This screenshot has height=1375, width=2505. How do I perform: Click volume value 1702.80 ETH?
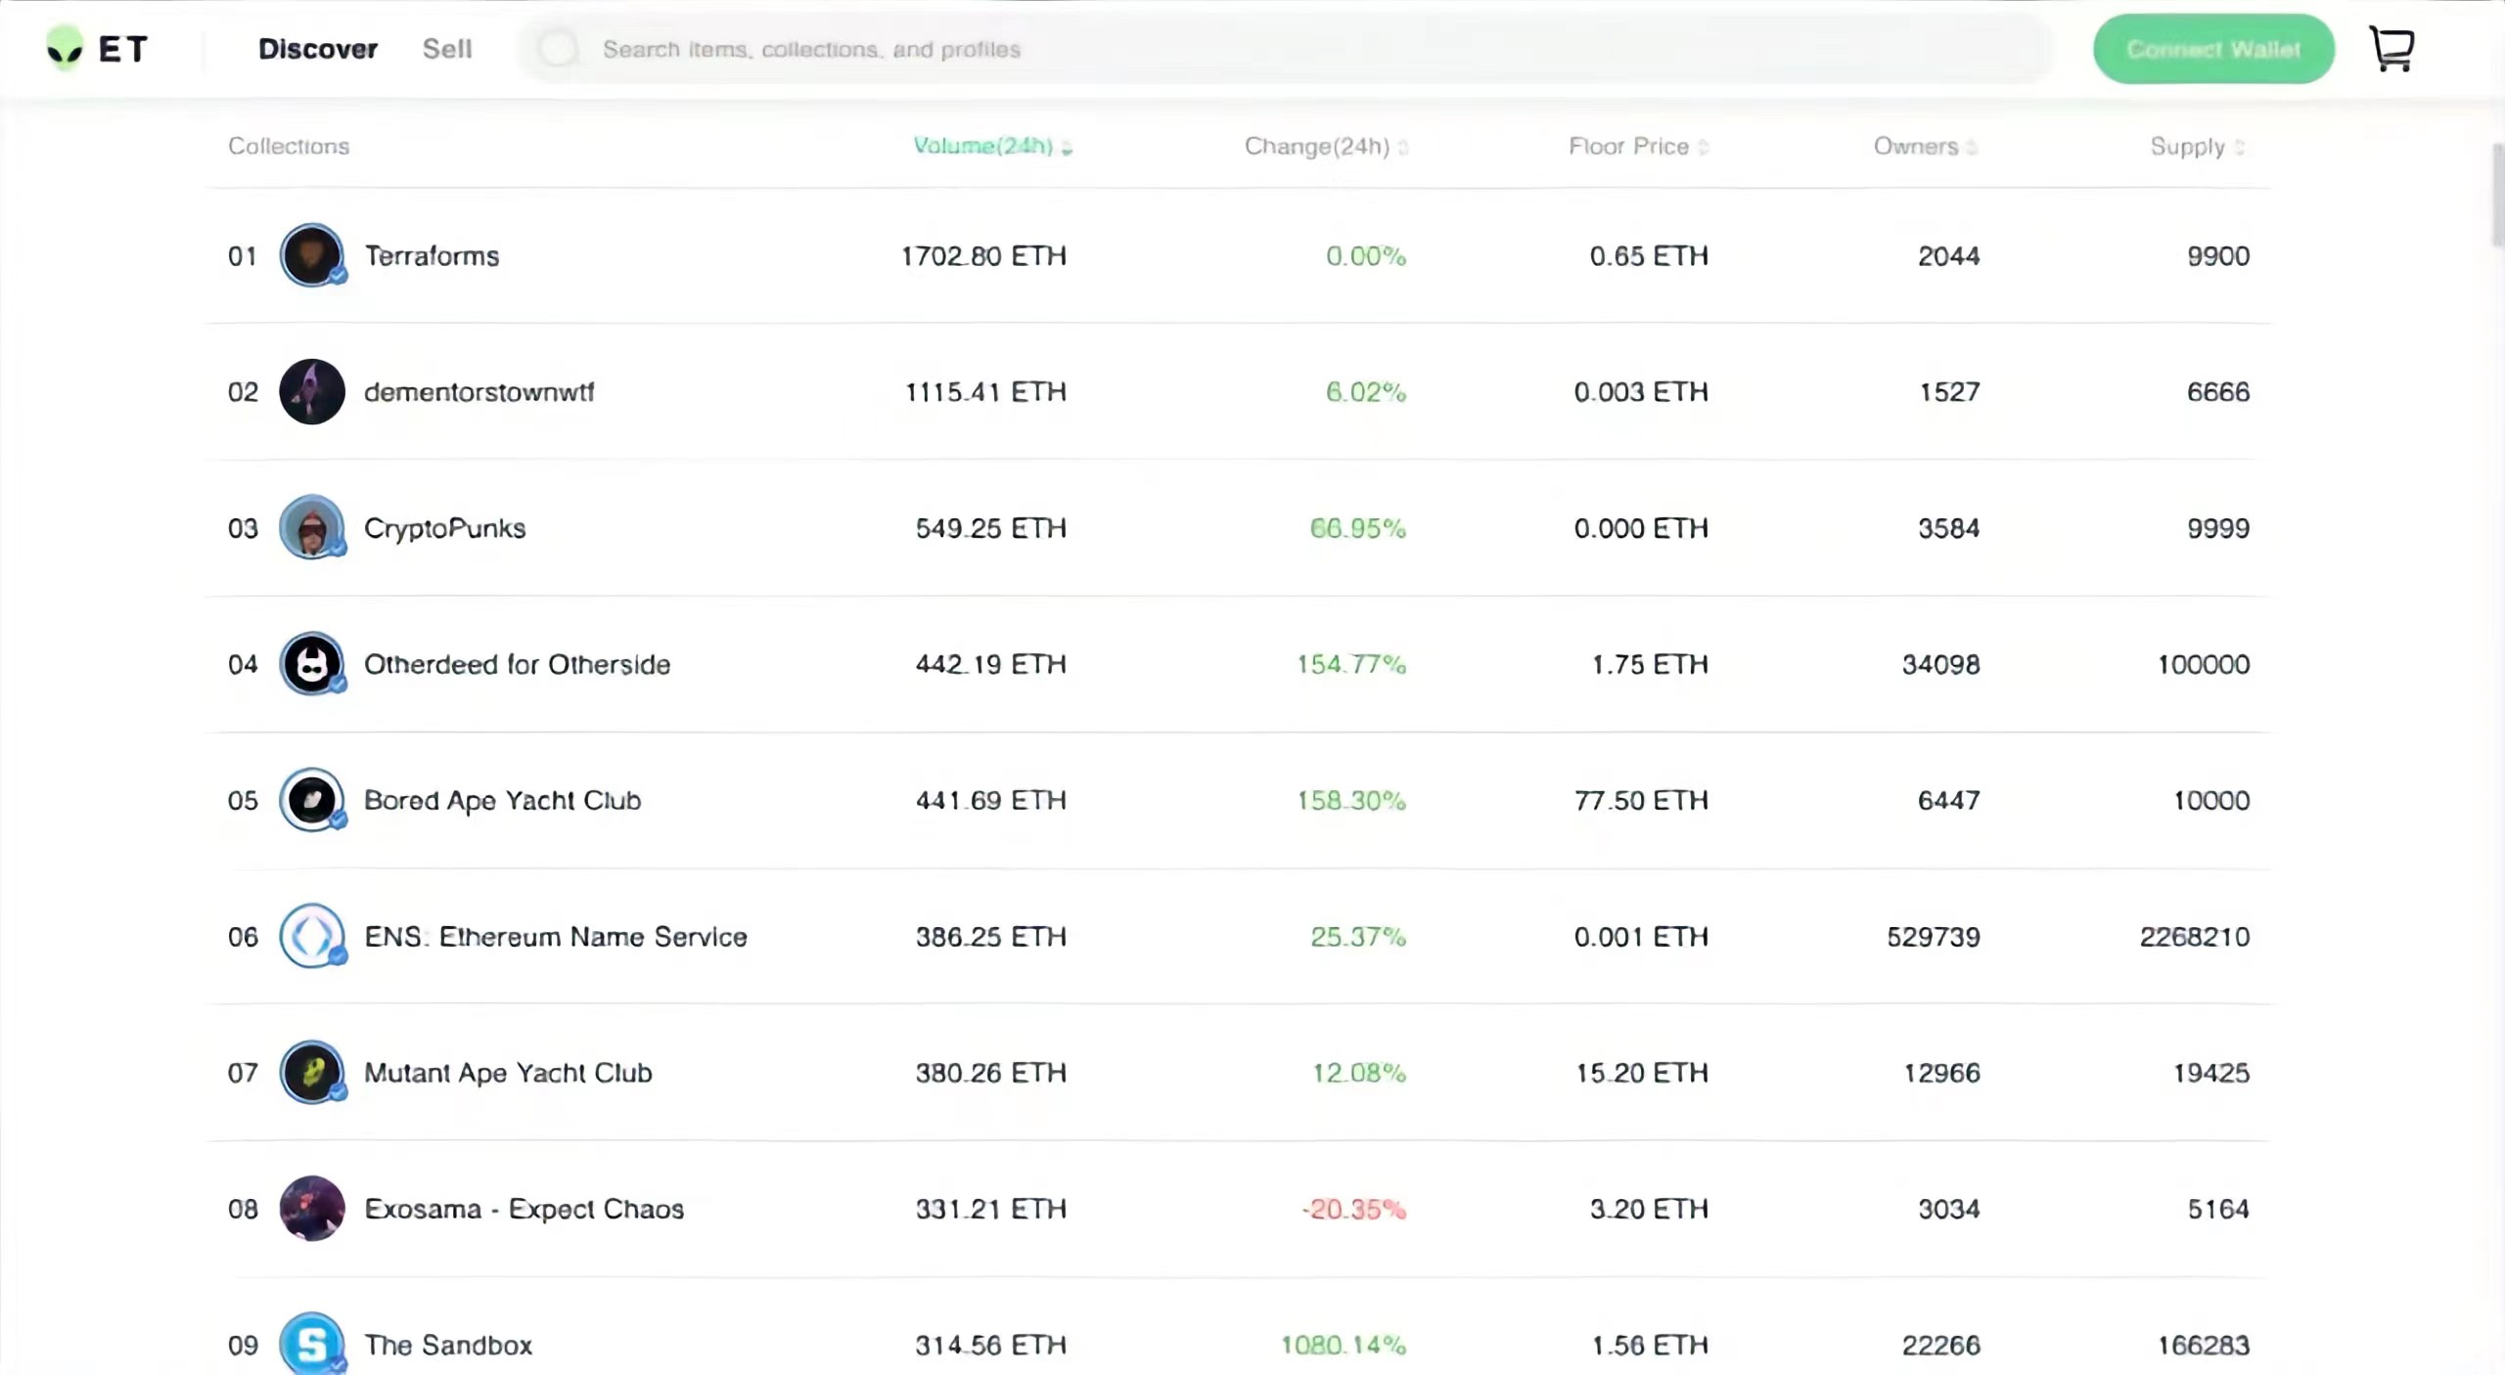pos(983,256)
